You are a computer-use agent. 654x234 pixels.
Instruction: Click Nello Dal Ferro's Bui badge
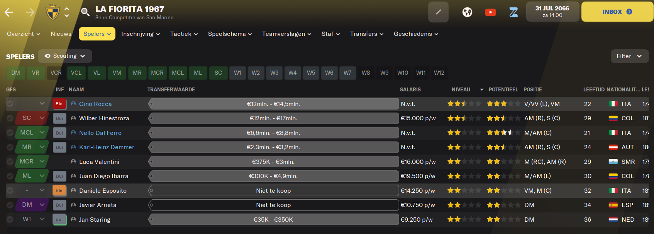(x=59, y=133)
